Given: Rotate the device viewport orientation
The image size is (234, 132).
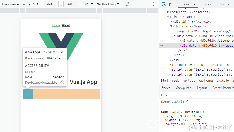Looking at the screenshot, I should [x=127, y=4].
